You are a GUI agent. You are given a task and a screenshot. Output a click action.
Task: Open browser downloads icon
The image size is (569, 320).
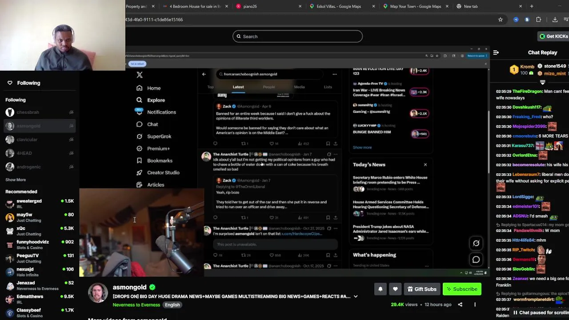(555, 20)
